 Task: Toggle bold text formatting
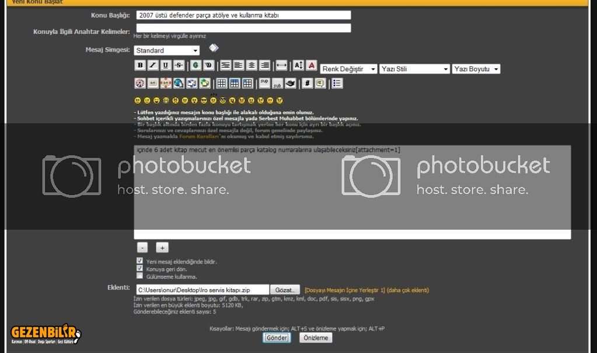140,65
